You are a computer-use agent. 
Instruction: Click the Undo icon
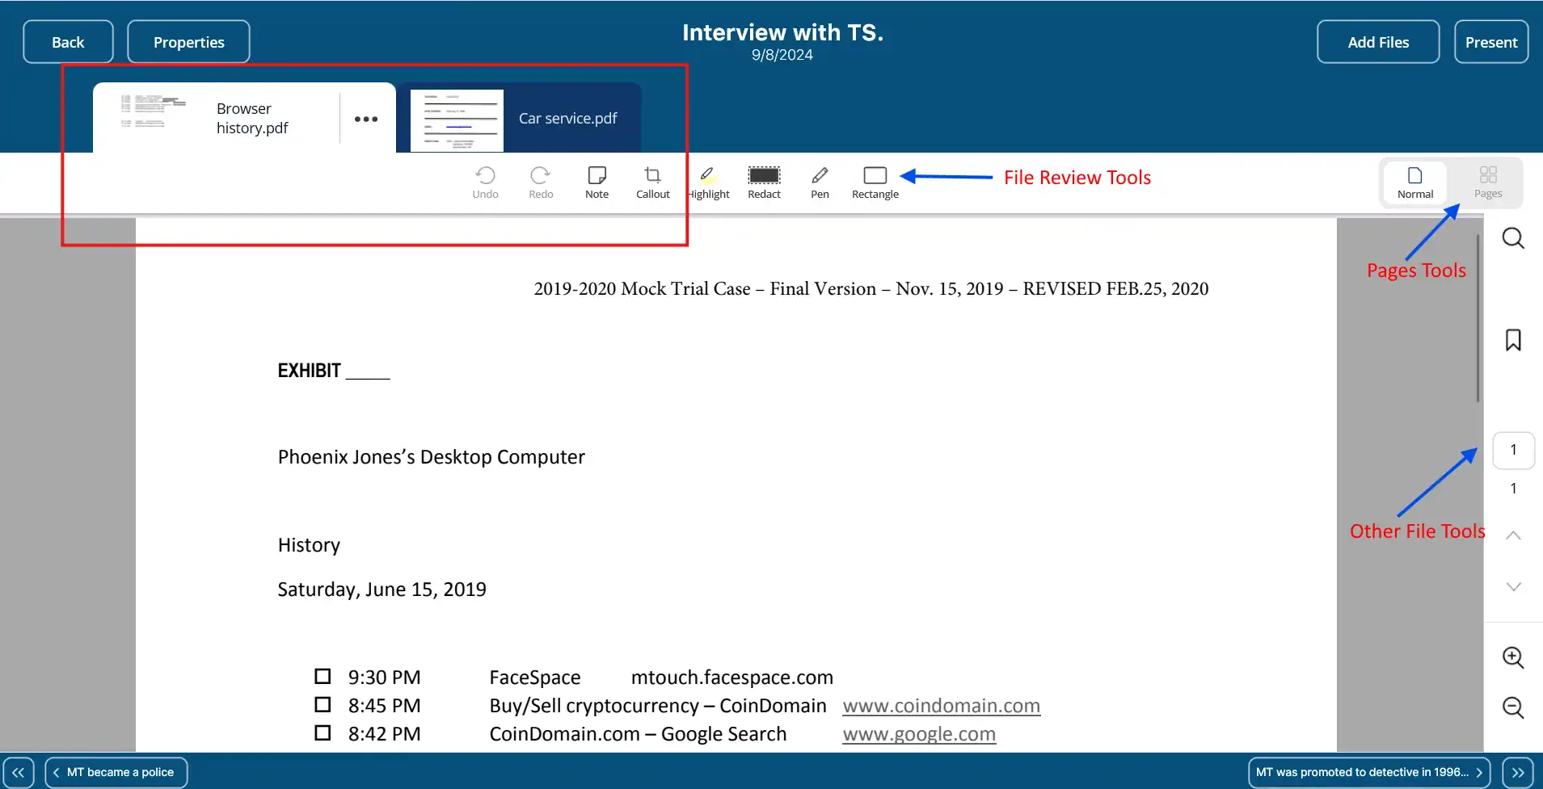pos(485,182)
